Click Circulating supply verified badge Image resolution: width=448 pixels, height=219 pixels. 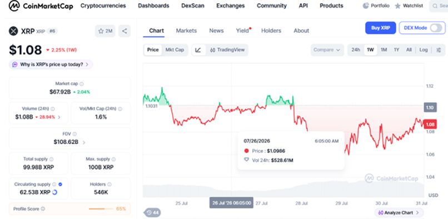click(60, 185)
